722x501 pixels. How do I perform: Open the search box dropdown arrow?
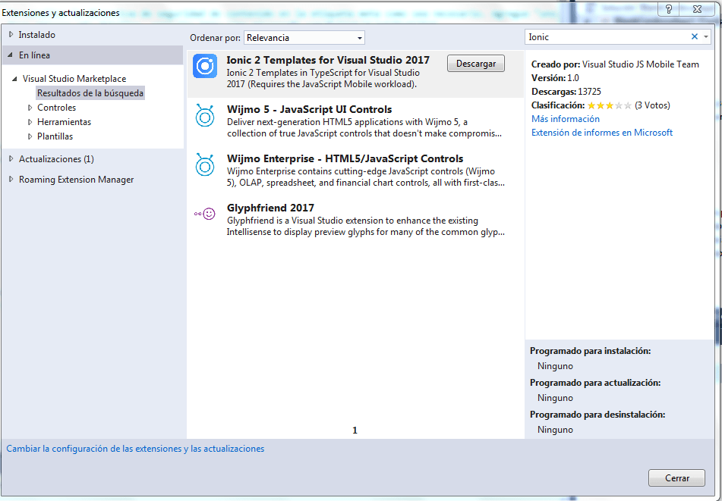coord(705,37)
